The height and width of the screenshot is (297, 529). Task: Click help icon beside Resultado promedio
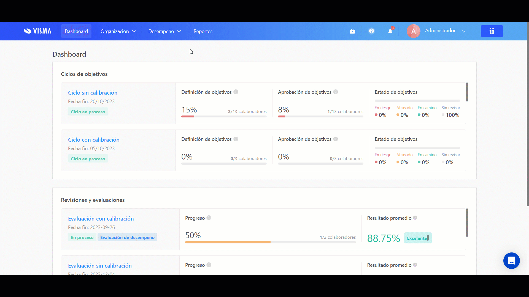pos(415,218)
